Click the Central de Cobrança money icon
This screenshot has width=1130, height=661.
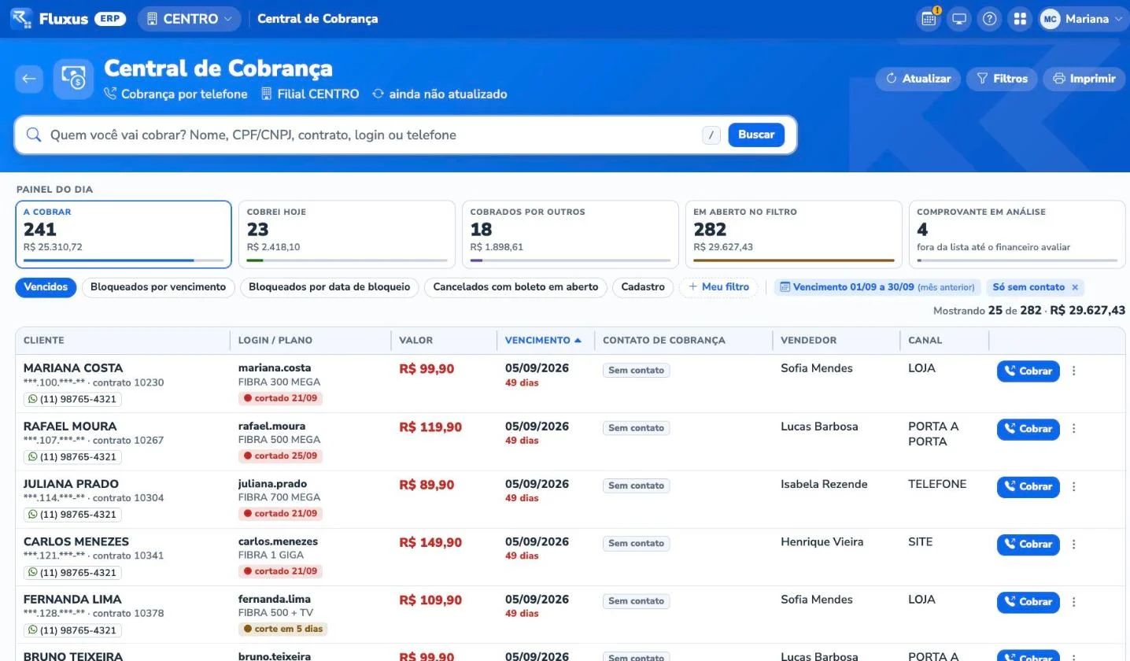(73, 79)
